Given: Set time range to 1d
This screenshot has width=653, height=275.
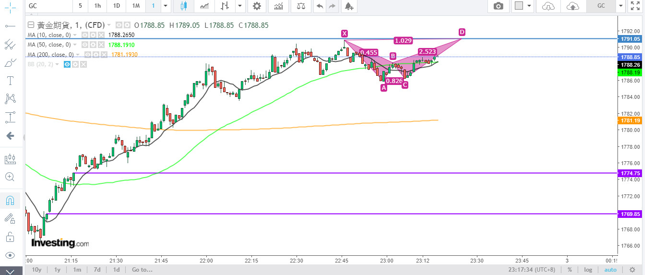Looking at the screenshot, I should coord(116,270).
